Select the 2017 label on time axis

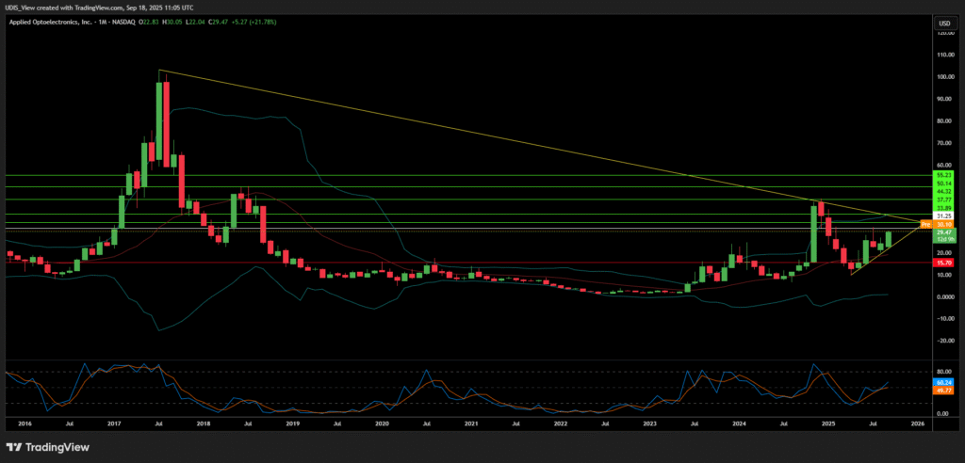coord(113,425)
